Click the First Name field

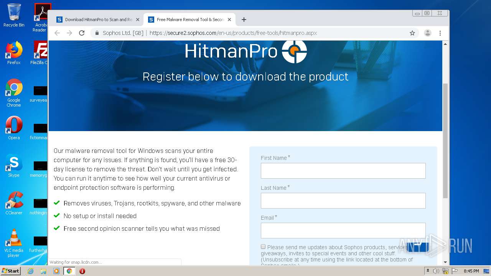(343, 171)
